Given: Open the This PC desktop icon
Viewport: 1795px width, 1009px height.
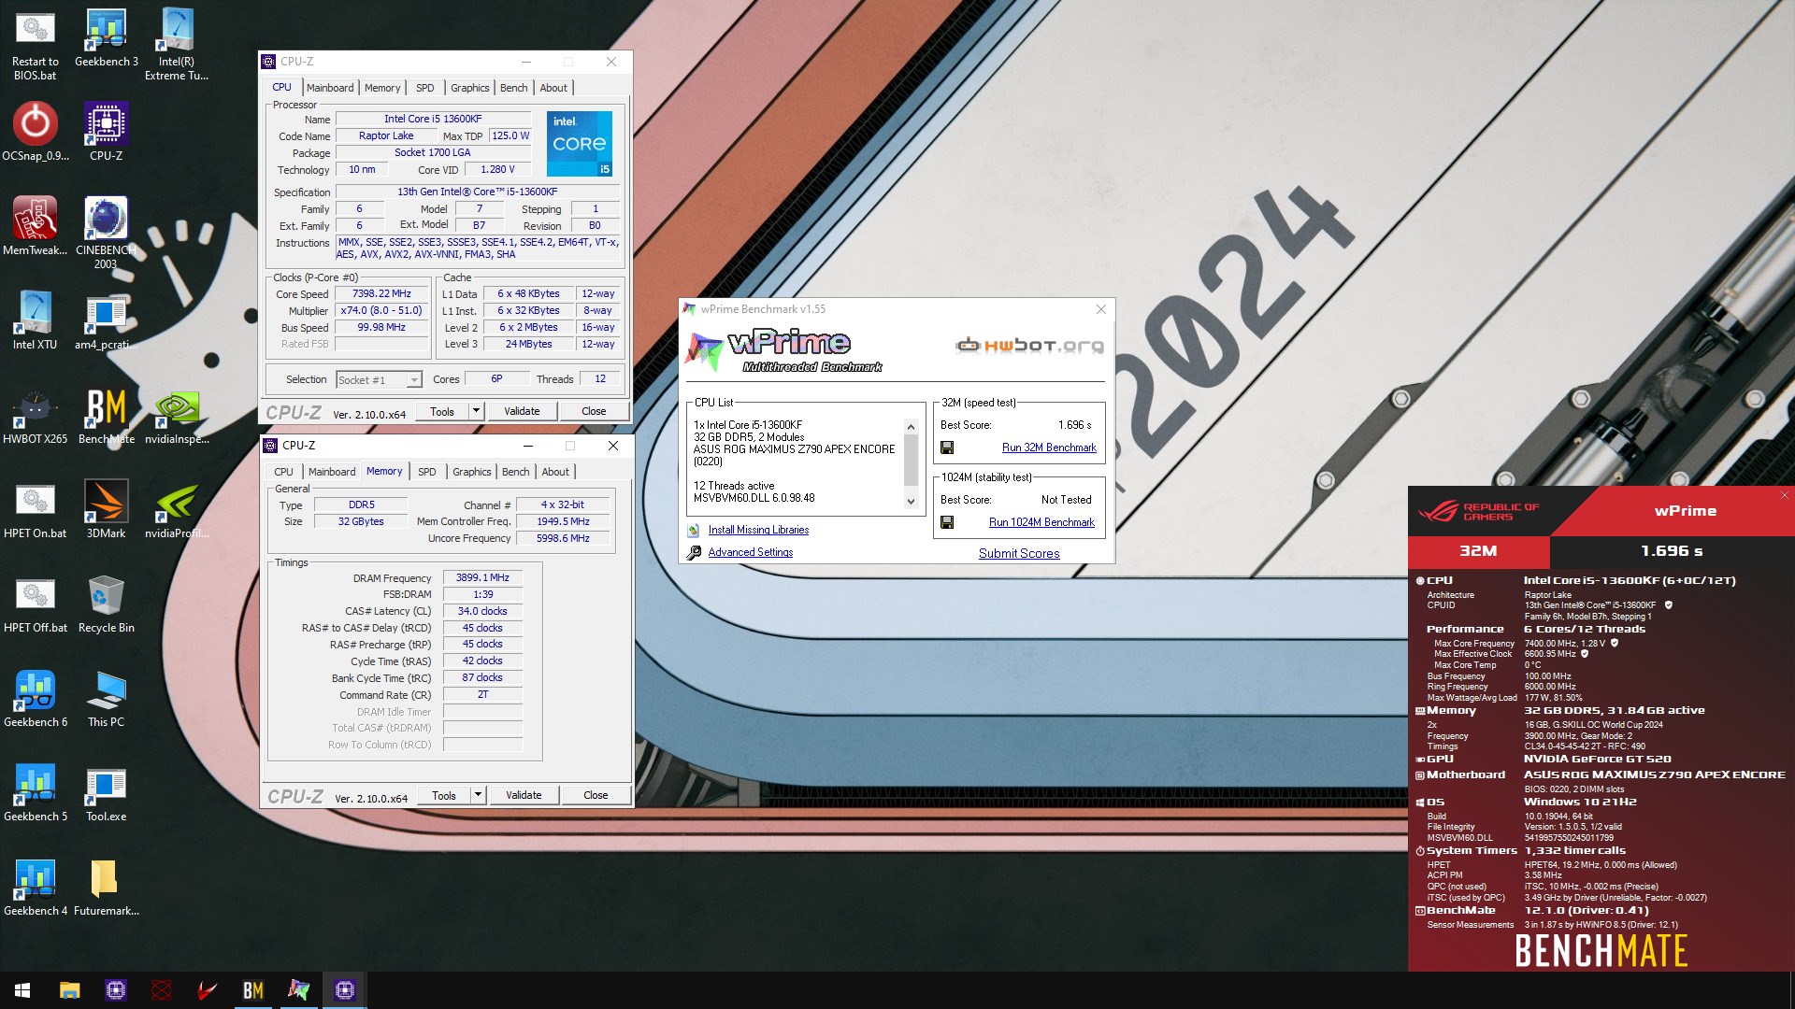Looking at the screenshot, I should [x=107, y=698].
